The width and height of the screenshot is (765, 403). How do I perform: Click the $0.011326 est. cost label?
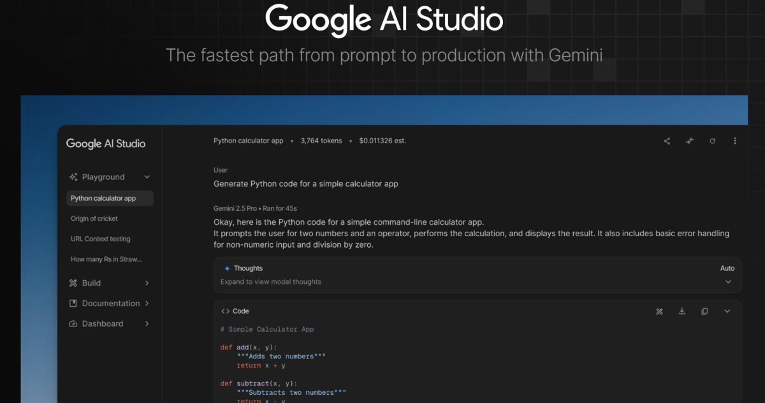click(x=382, y=141)
